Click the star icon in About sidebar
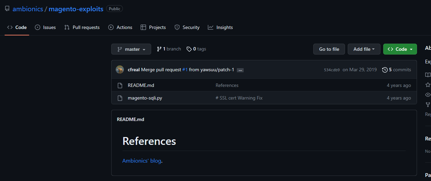Image resolution: width=431 pixels, height=181 pixels. click(x=428, y=85)
